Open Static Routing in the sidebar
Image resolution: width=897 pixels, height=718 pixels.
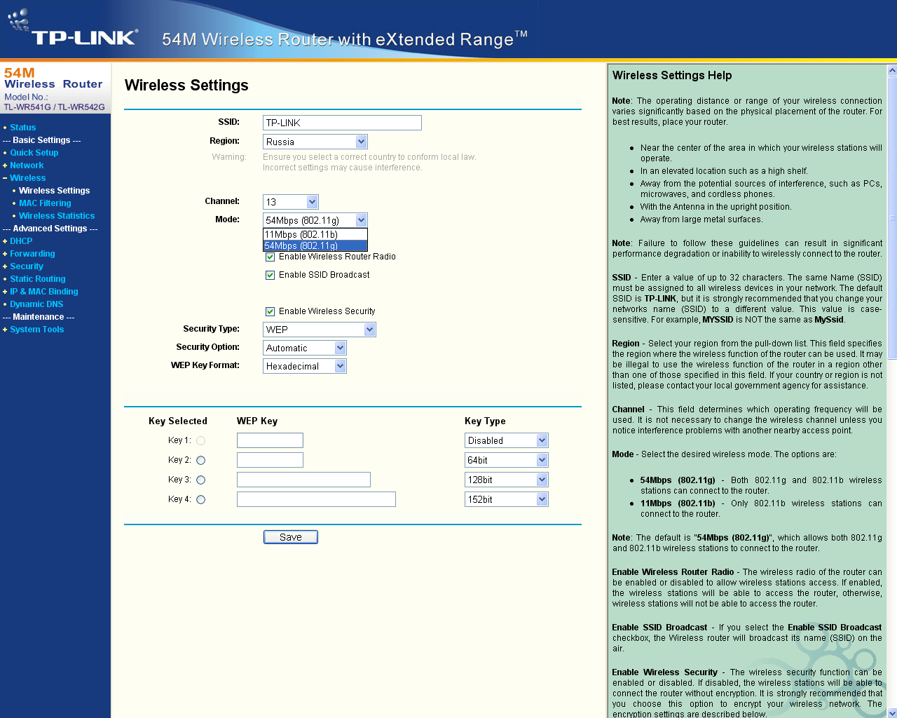[38, 279]
